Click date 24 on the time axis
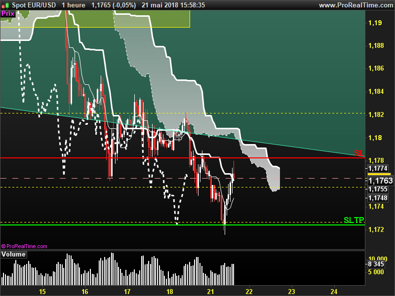The width and height of the screenshot is (395, 296). coord(334,292)
